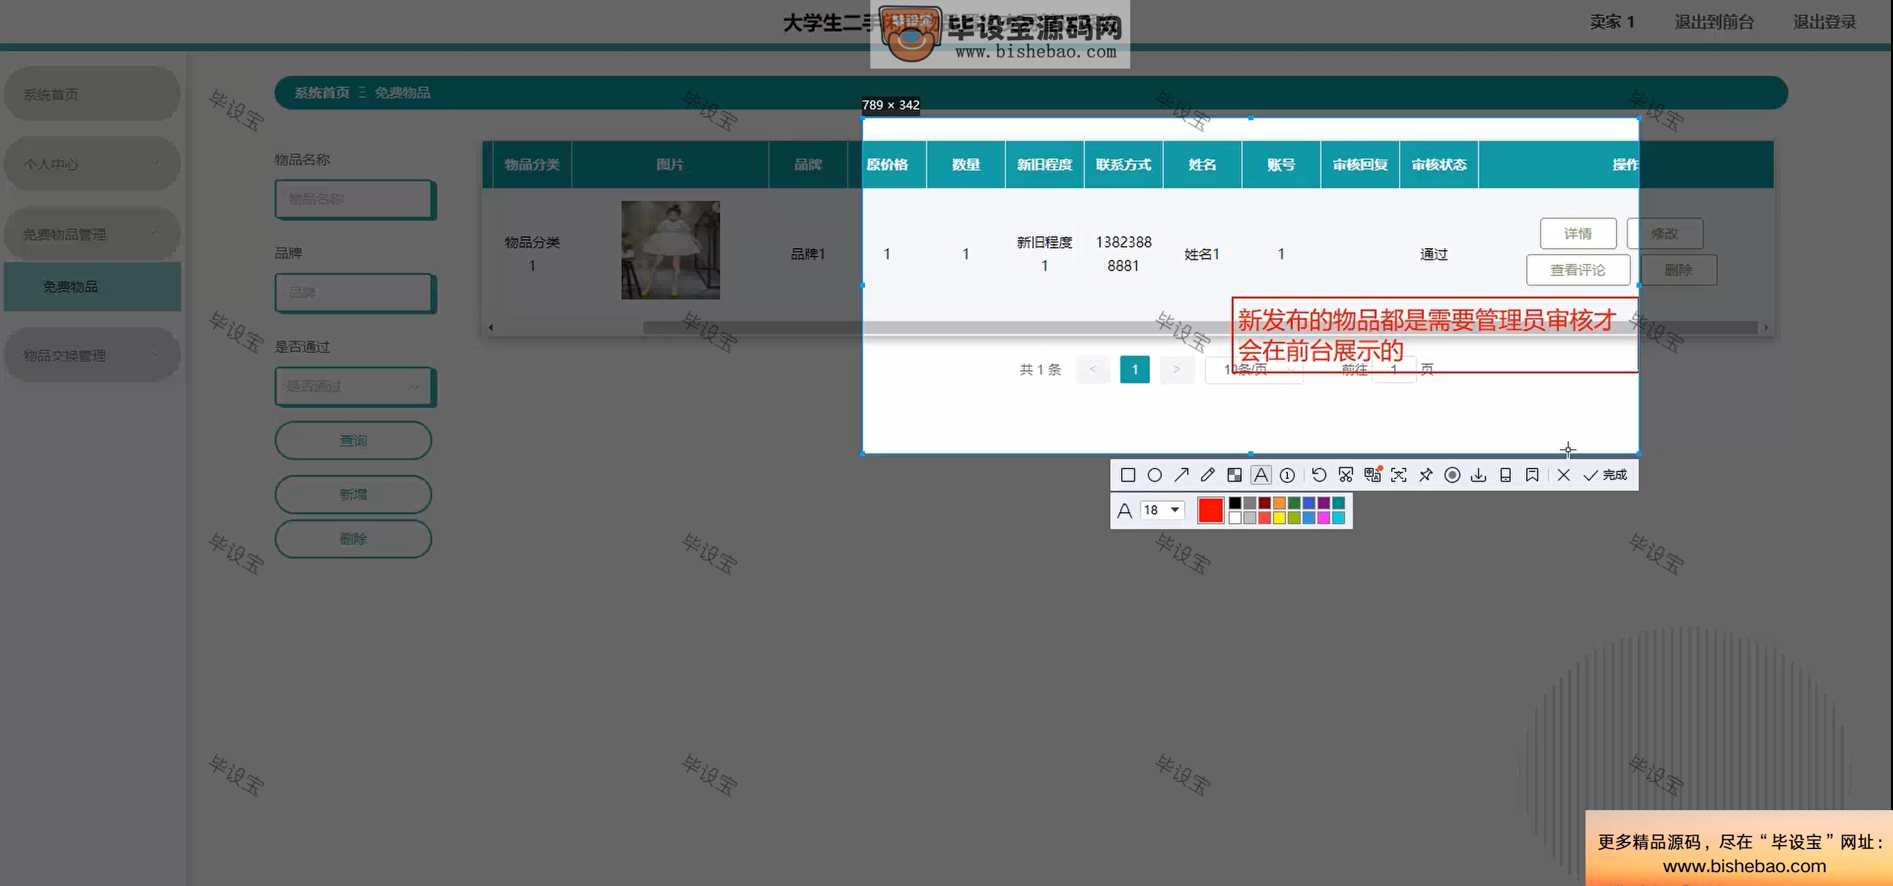Open 系统首页 in the sidebar
The height and width of the screenshot is (886, 1893).
click(92, 94)
